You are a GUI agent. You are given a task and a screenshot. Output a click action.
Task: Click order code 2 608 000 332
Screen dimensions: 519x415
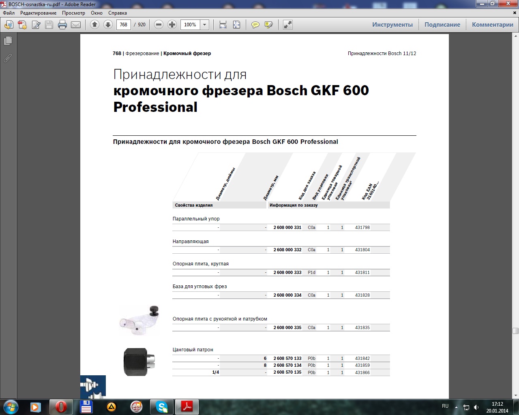(287, 250)
